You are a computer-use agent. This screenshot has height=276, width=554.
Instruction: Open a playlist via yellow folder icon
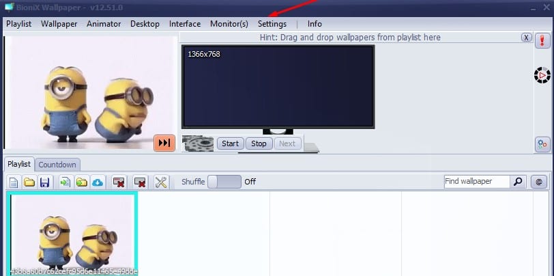click(29, 182)
